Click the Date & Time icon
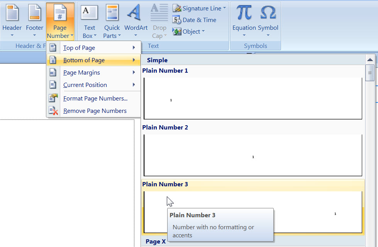This screenshot has width=378, height=247. [x=177, y=20]
